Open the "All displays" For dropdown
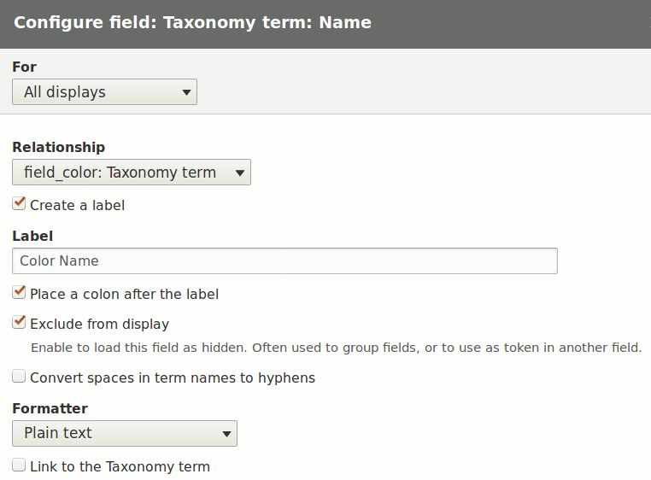 pyautogui.click(x=104, y=92)
